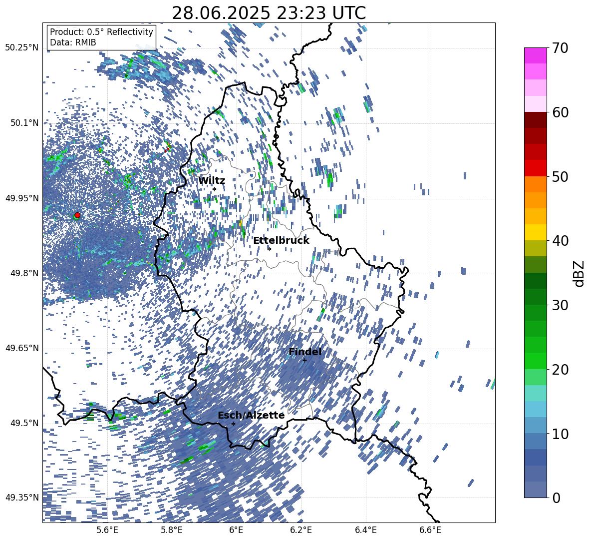Click the Esch/Alzette city label
591x540 pixels.
251,415
